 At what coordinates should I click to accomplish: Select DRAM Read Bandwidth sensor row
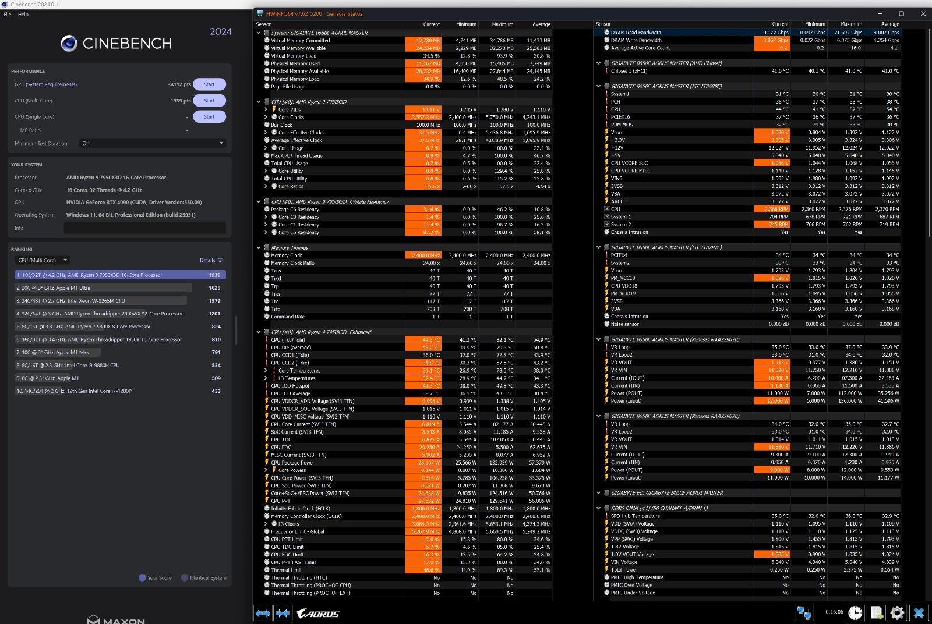point(748,33)
